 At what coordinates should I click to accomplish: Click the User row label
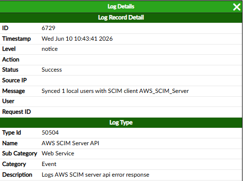coord(8,101)
